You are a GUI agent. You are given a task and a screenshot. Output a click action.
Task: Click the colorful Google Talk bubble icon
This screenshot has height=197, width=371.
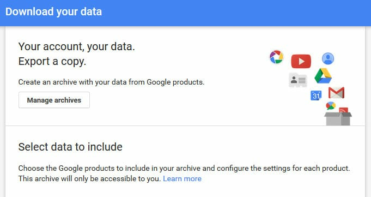point(331,105)
